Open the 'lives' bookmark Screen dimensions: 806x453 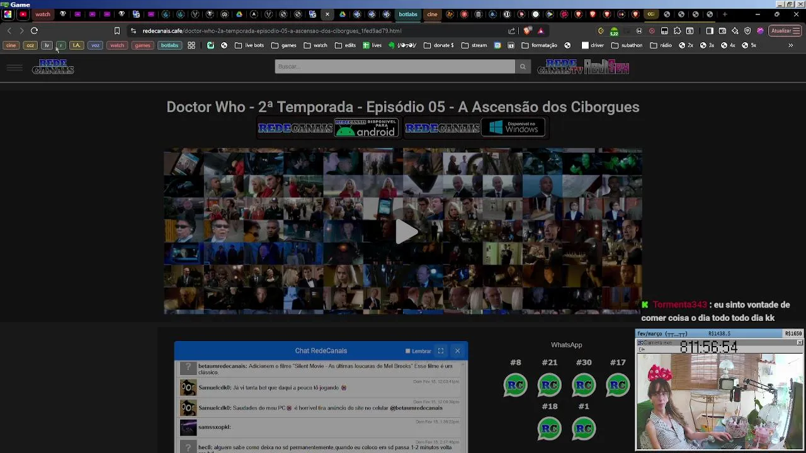(x=372, y=45)
